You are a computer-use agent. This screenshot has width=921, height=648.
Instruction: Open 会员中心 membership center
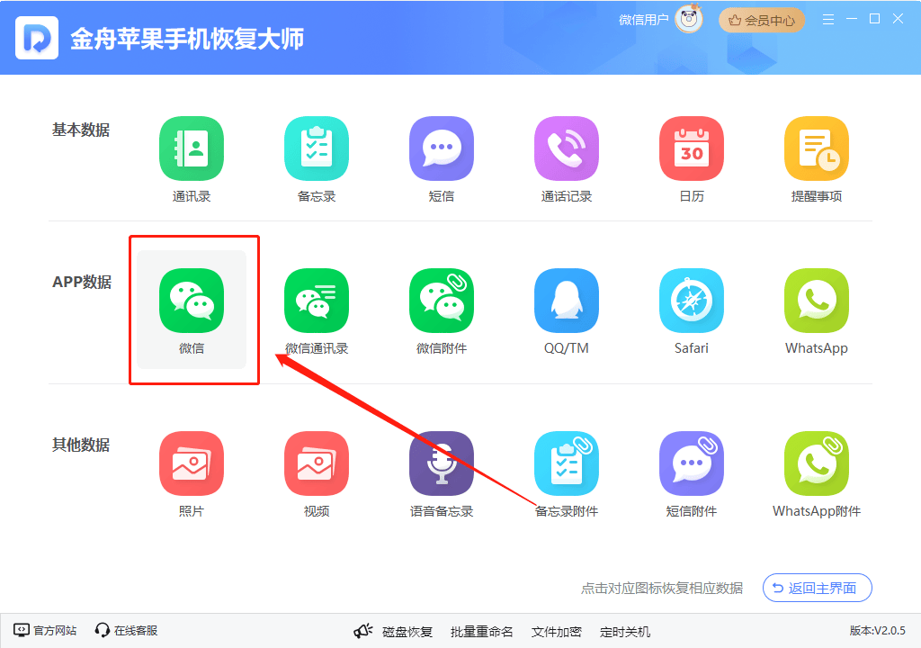pyautogui.click(x=761, y=18)
